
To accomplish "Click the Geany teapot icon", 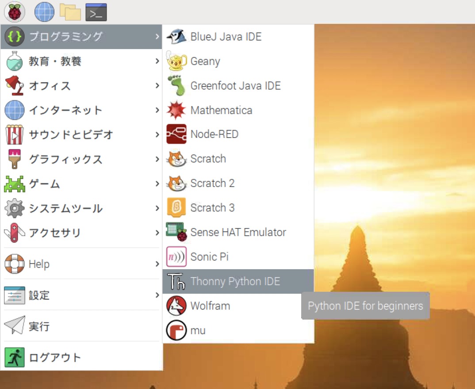I will [176, 61].
